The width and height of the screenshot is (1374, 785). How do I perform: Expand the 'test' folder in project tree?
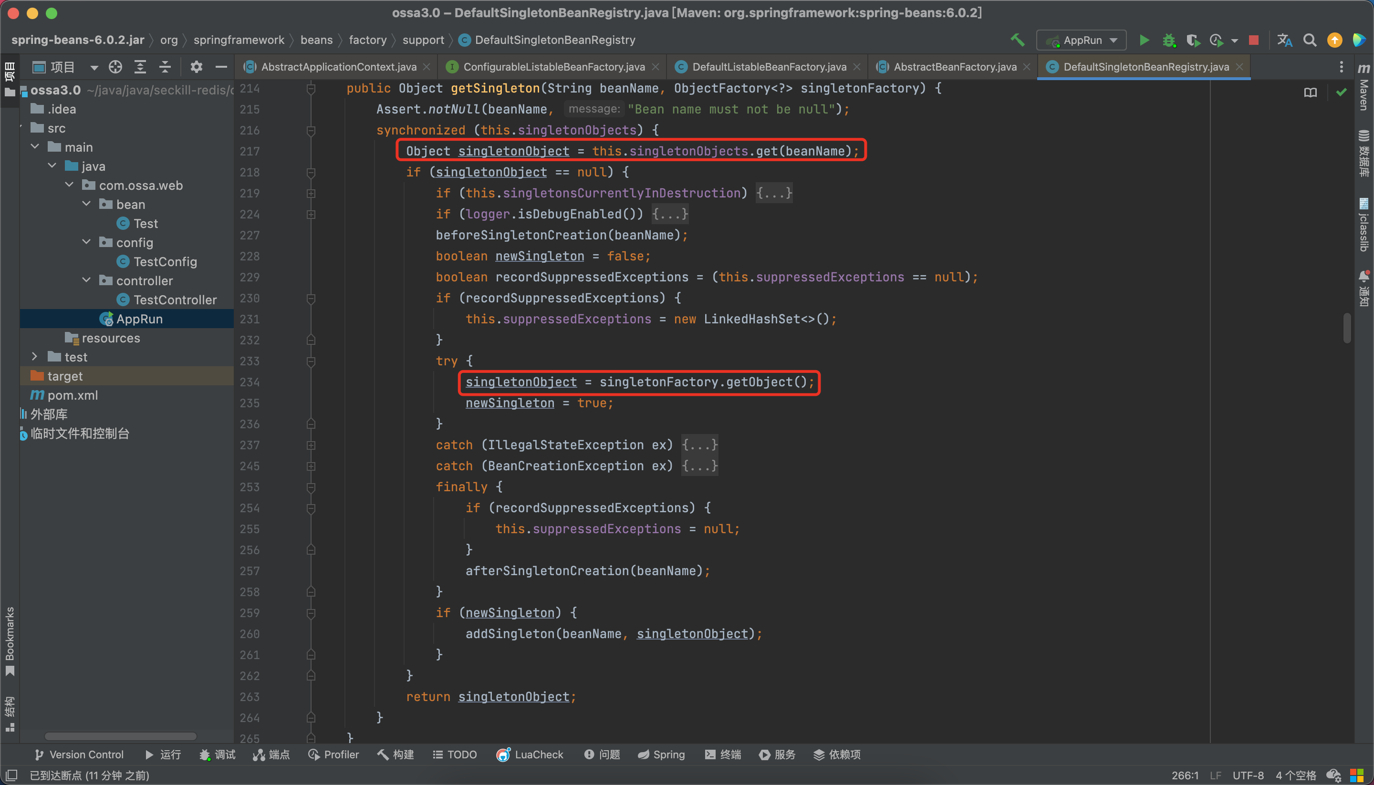pos(33,357)
